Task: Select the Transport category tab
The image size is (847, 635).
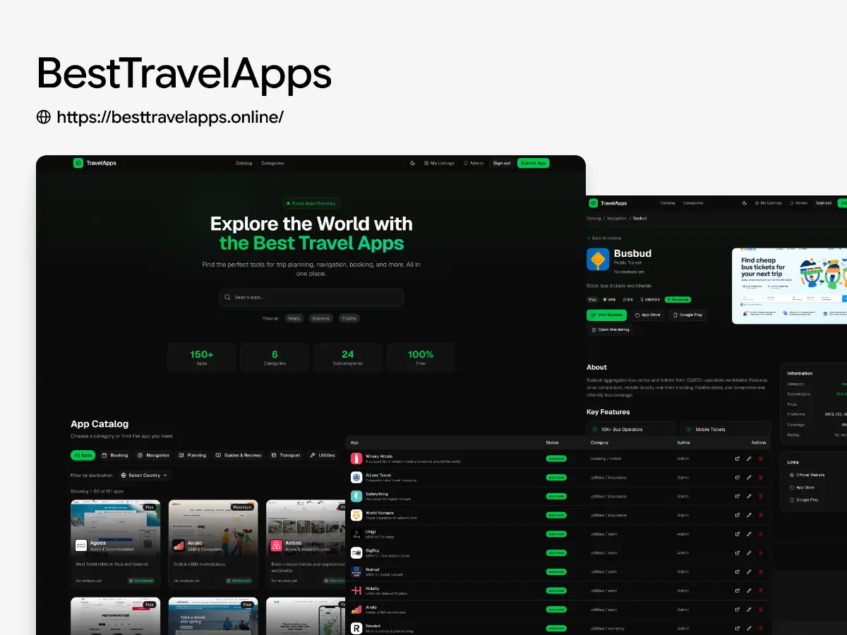Action: click(x=286, y=455)
